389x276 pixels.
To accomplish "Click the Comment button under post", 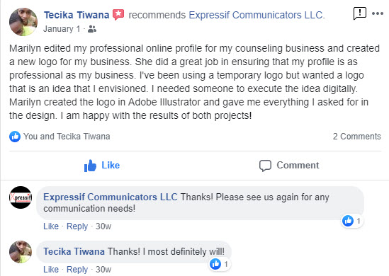I will (x=289, y=166).
